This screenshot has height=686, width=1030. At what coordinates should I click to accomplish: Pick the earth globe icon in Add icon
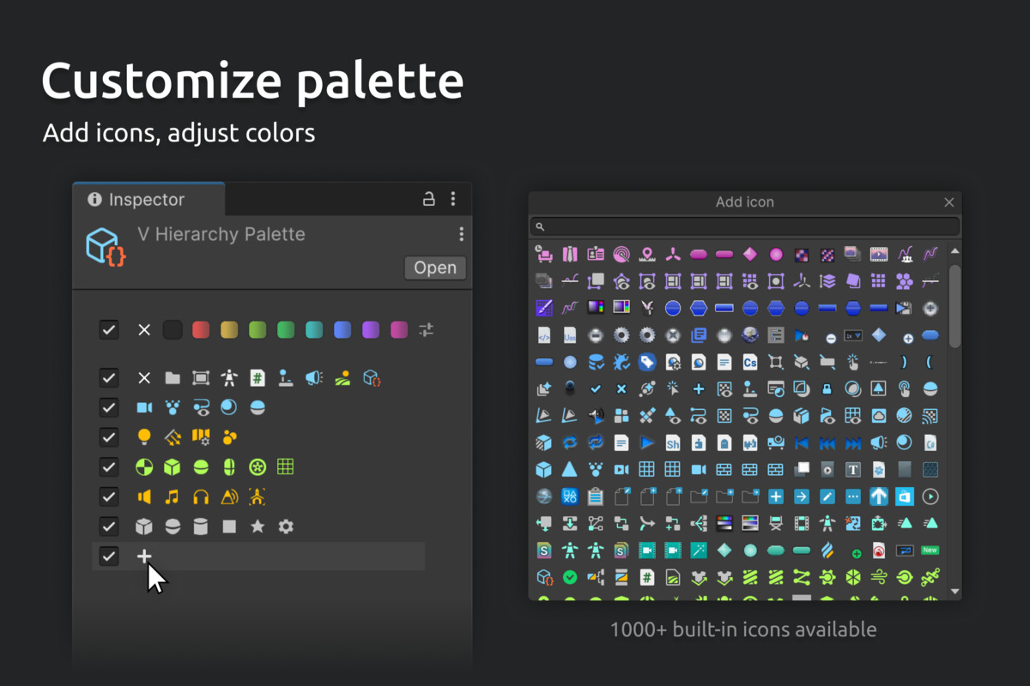(x=750, y=334)
